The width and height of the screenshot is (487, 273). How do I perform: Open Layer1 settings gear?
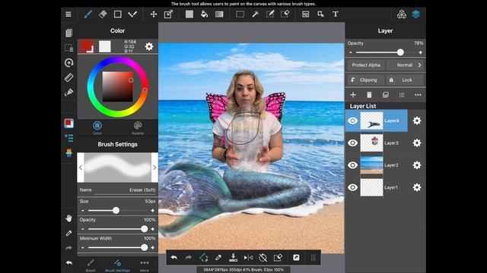[417, 187]
